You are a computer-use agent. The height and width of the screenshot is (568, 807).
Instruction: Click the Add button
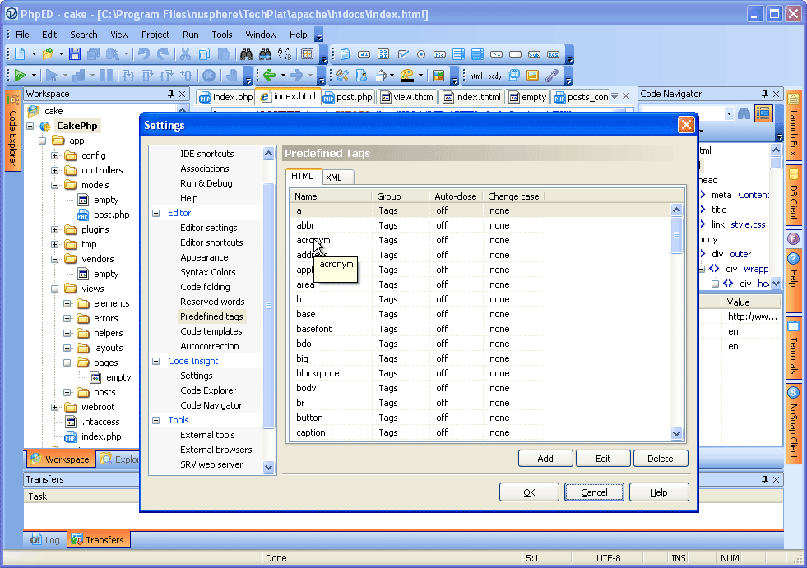[x=545, y=459]
